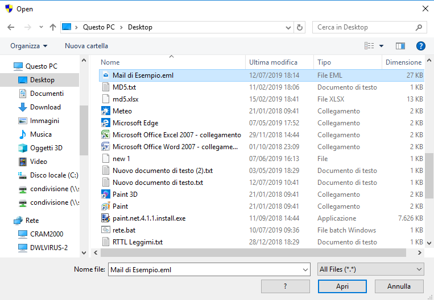
Task: Select DWLVIRUS-2 network computer
Action: pos(43,248)
